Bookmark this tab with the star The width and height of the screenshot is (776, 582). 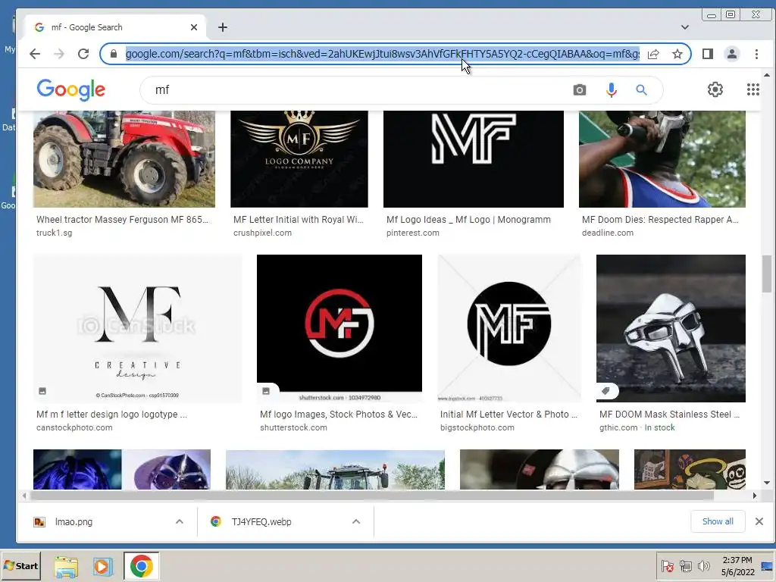677,54
